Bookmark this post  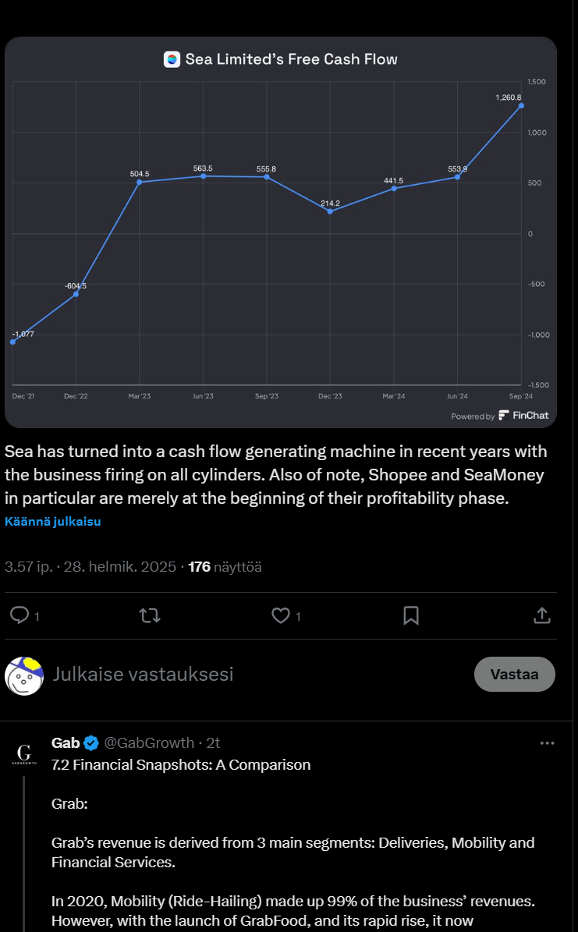point(411,615)
